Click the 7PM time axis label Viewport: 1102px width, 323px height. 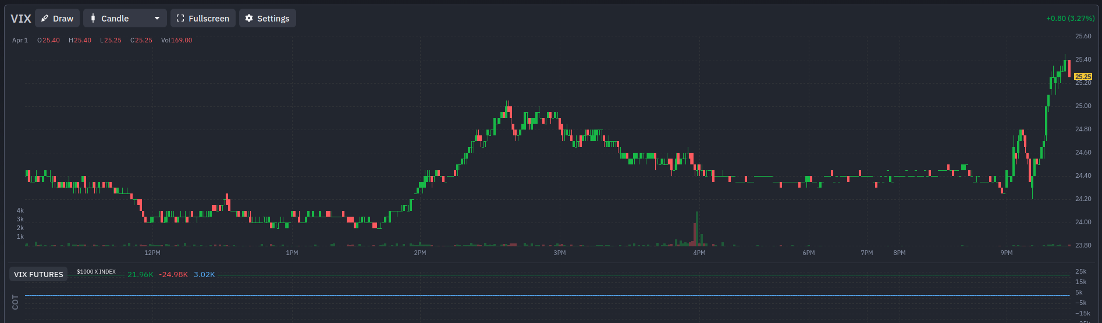pos(867,253)
